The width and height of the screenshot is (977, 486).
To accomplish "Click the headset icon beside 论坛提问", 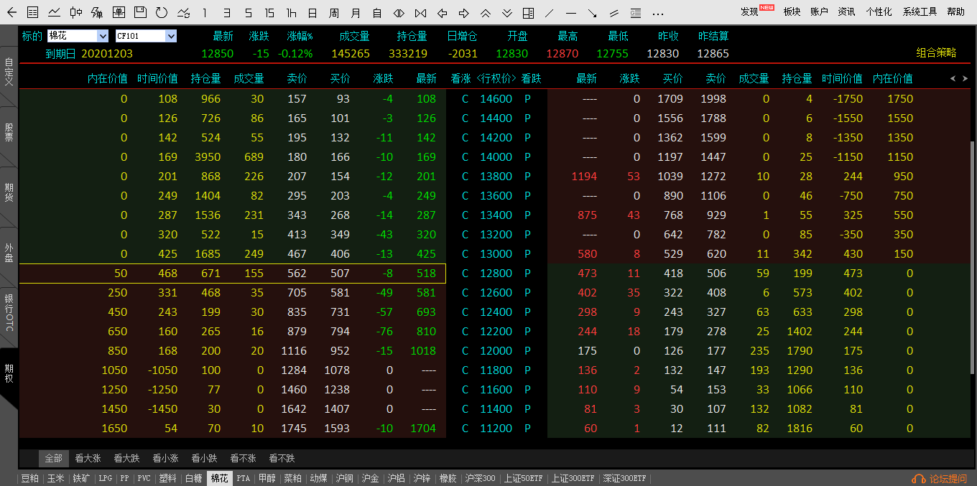I will 918,479.
